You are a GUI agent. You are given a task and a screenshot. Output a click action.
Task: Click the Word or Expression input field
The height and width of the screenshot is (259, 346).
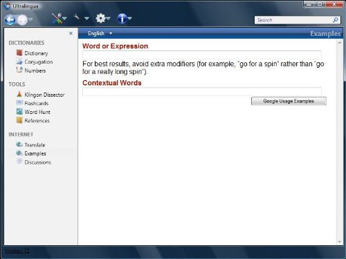click(x=202, y=55)
